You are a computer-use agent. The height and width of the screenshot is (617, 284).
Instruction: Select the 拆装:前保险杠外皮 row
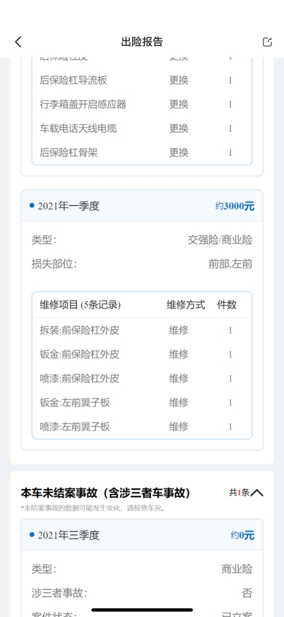[x=142, y=330]
